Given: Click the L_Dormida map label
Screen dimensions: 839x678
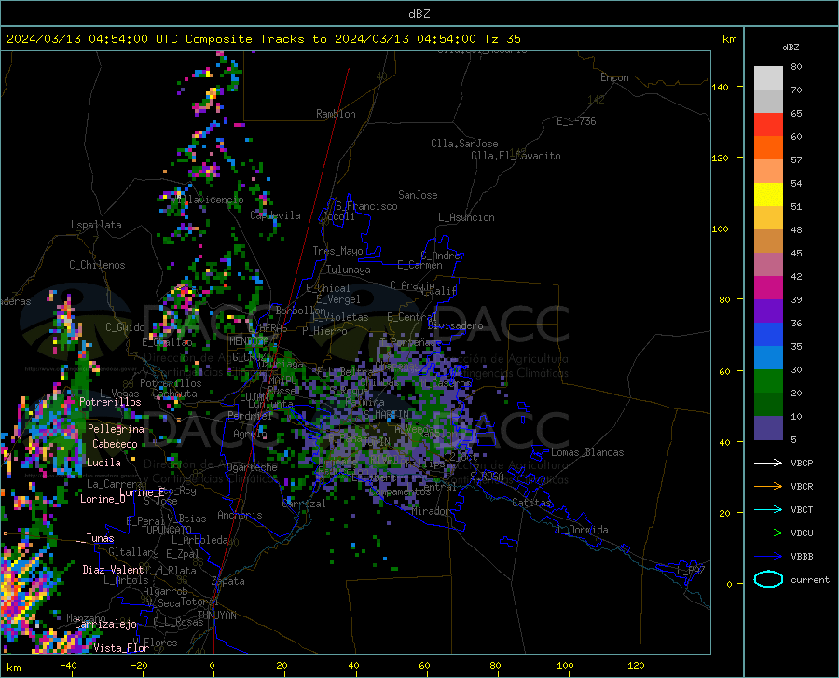Looking at the screenshot, I should pos(582,530).
